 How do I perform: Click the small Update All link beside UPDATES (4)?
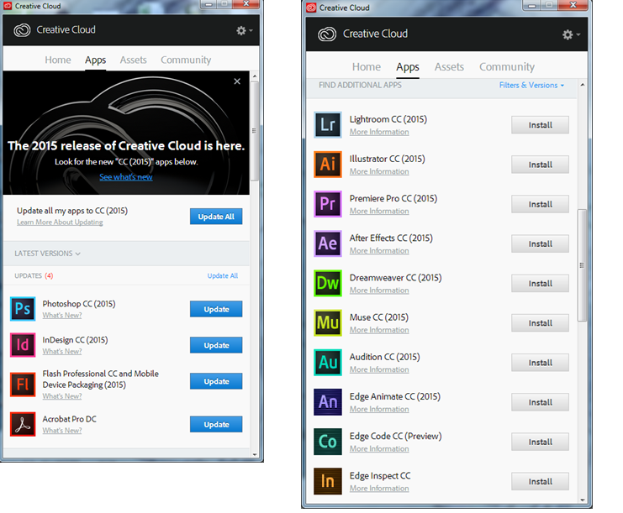point(223,275)
